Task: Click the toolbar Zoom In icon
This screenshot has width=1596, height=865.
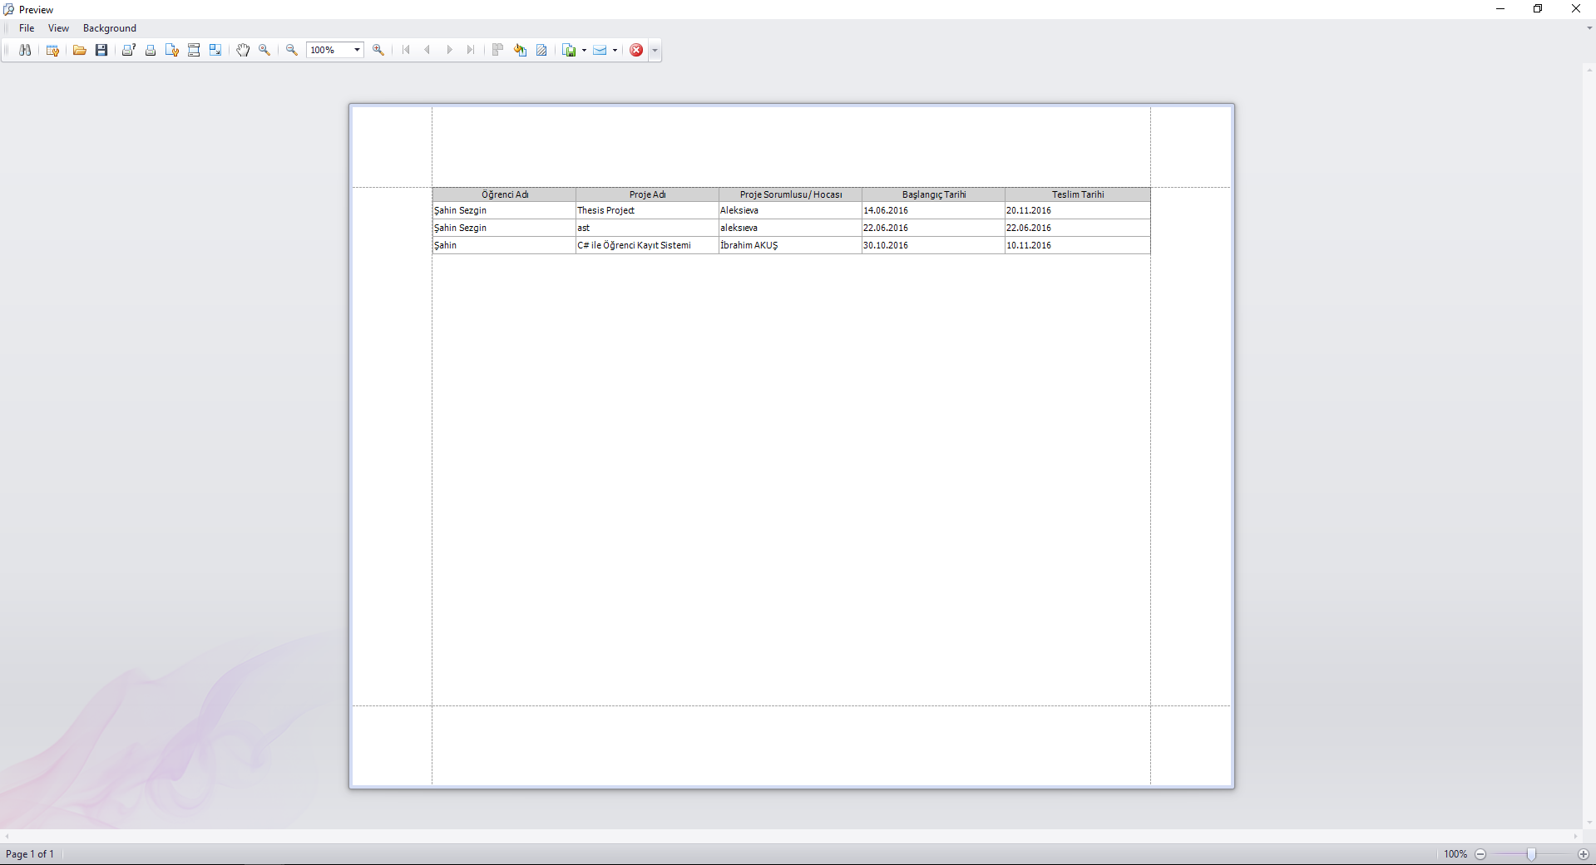Action: coord(378,50)
